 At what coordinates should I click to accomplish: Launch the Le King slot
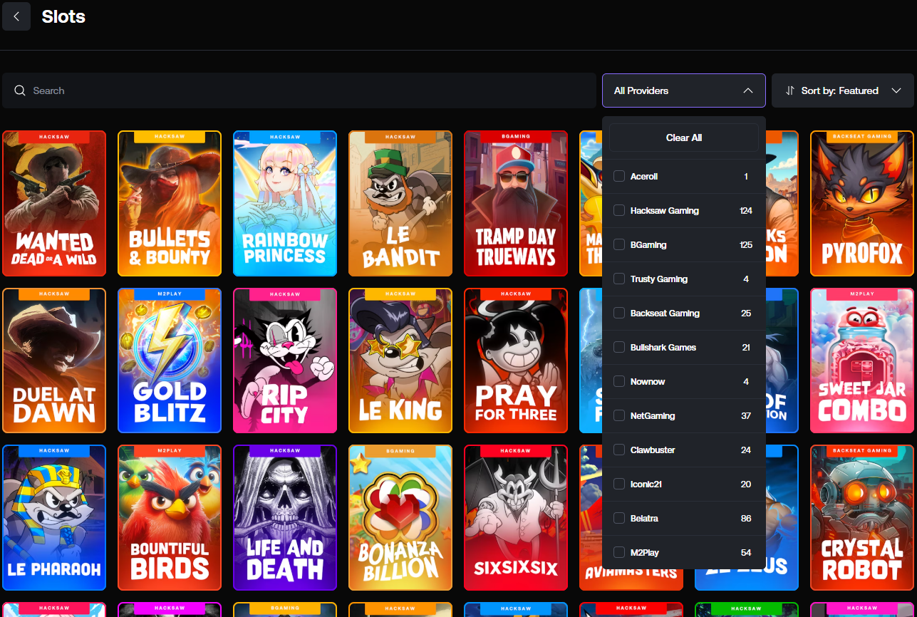coord(400,361)
